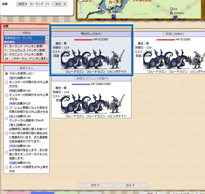Screen dimensions: 205x194
Task: Click the shield icon near the カーランド node
Action: [110, 8]
